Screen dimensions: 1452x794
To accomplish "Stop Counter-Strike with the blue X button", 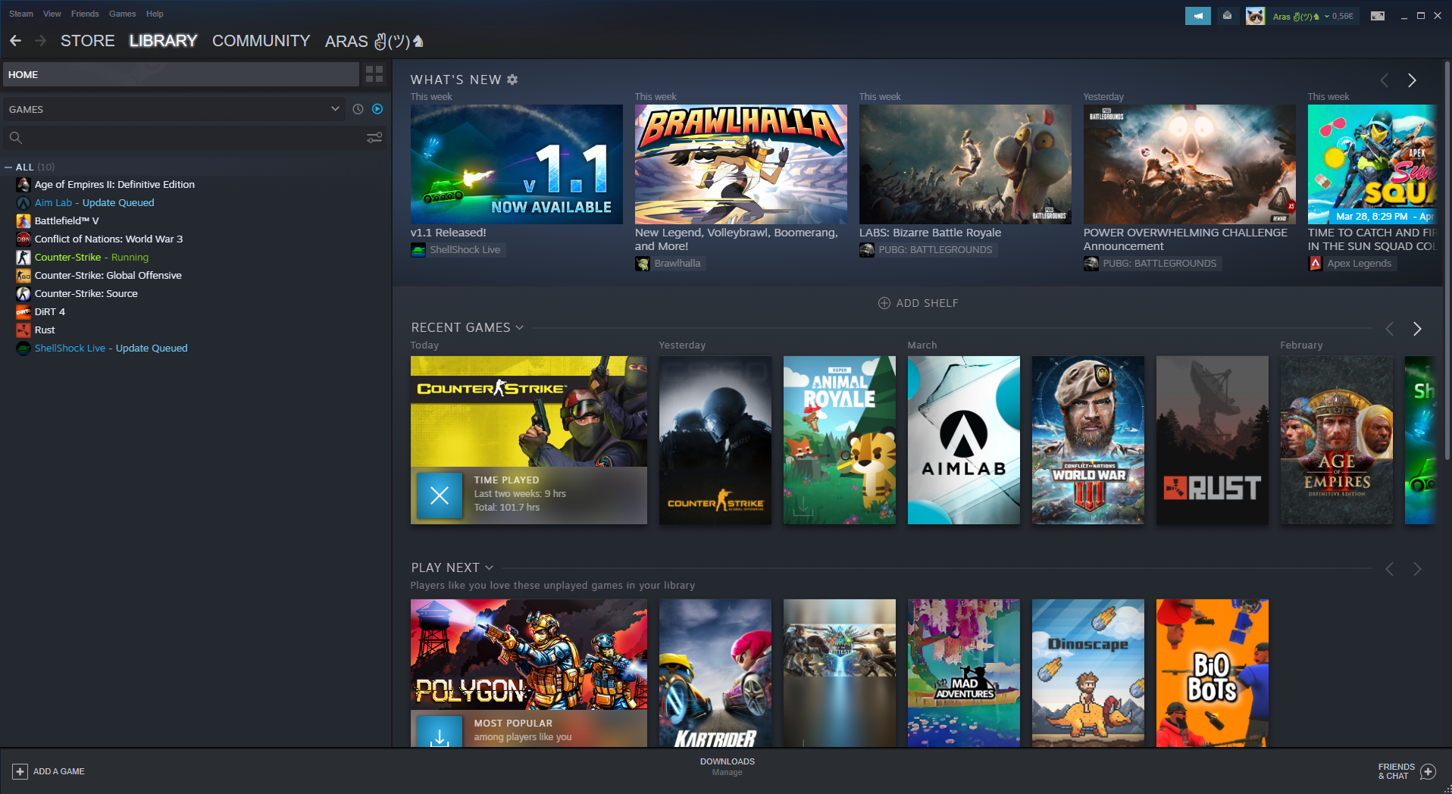I will click(440, 495).
